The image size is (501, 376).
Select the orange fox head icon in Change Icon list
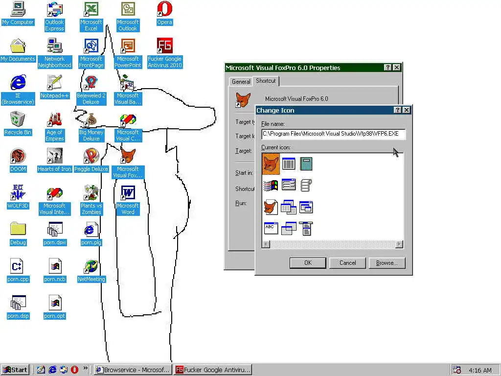coord(271,164)
